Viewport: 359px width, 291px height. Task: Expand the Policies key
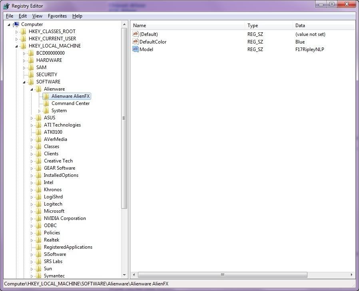click(x=32, y=233)
